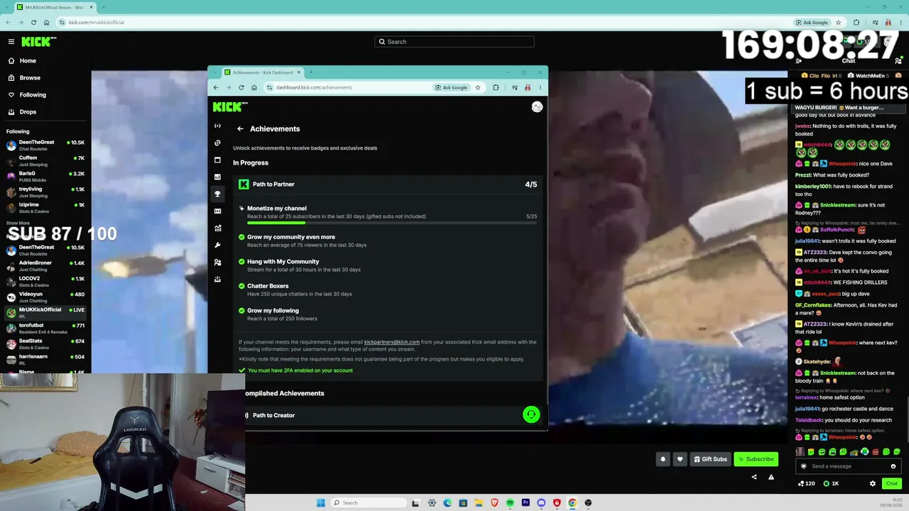The width and height of the screenshot is (909, 511).
Task: Open LOCOV2 channel in recommended list
Action: pyautogui.click(x=45, y=281)
